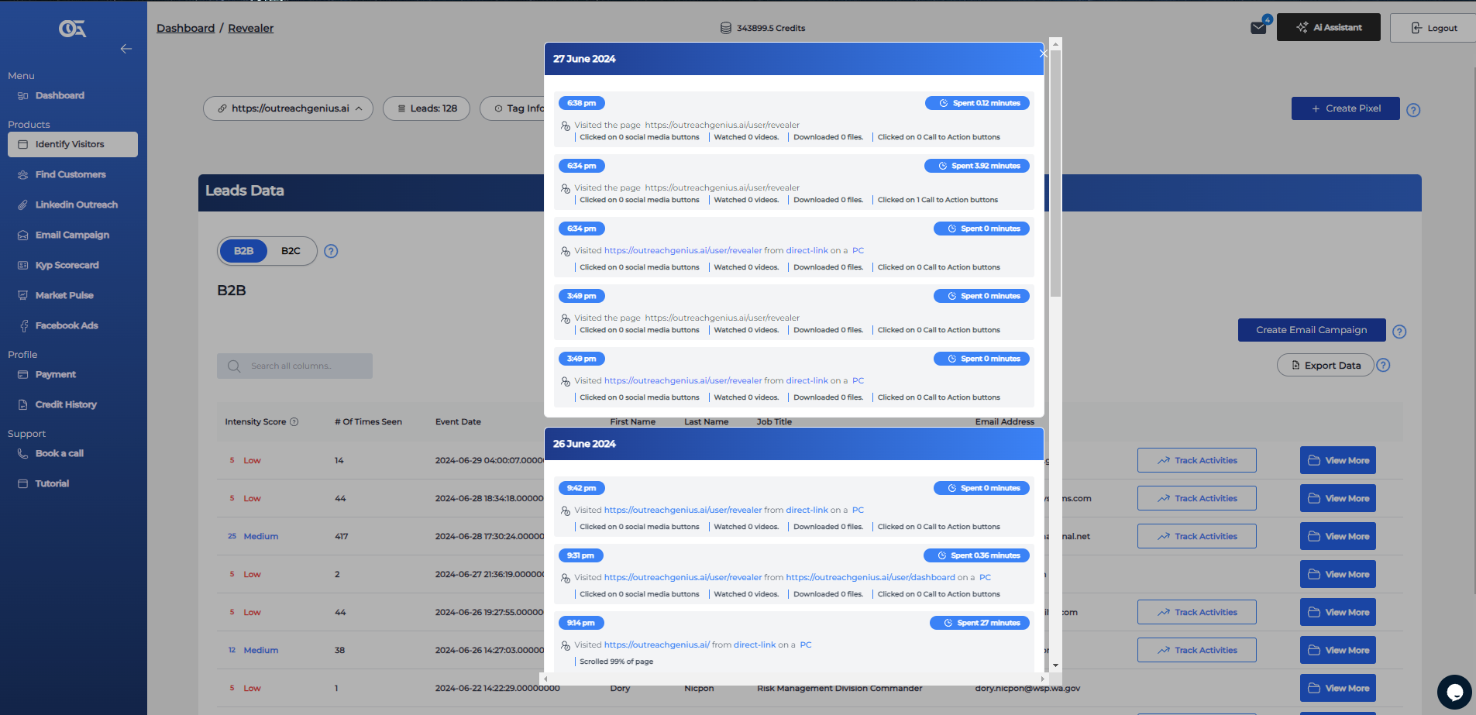1476x715 pixels.
Task: Open outreachgenius.ai link in 9:14 pm entry
Action: coord(657,645)
